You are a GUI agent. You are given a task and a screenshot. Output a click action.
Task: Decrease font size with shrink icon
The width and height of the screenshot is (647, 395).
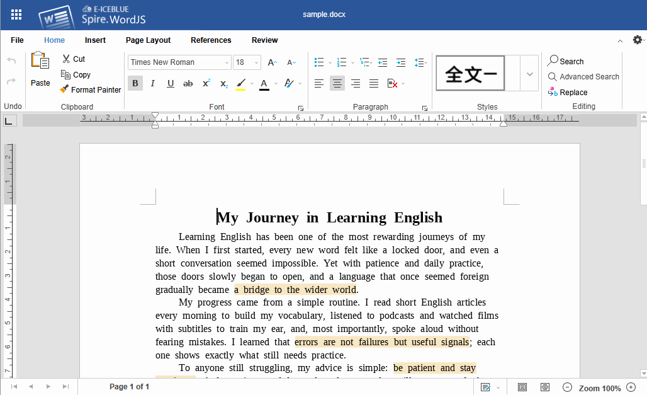[291, 62]
